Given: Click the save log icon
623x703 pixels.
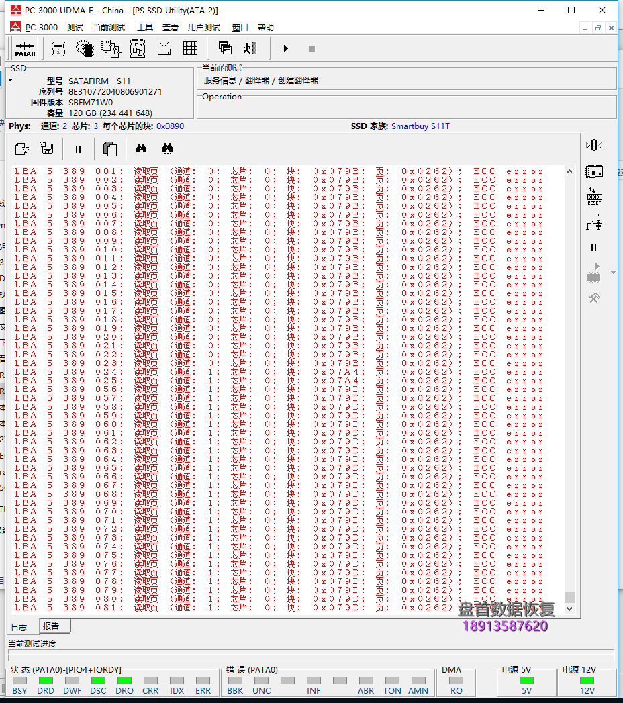Looking at the screenshot, I should pos(46,148).
